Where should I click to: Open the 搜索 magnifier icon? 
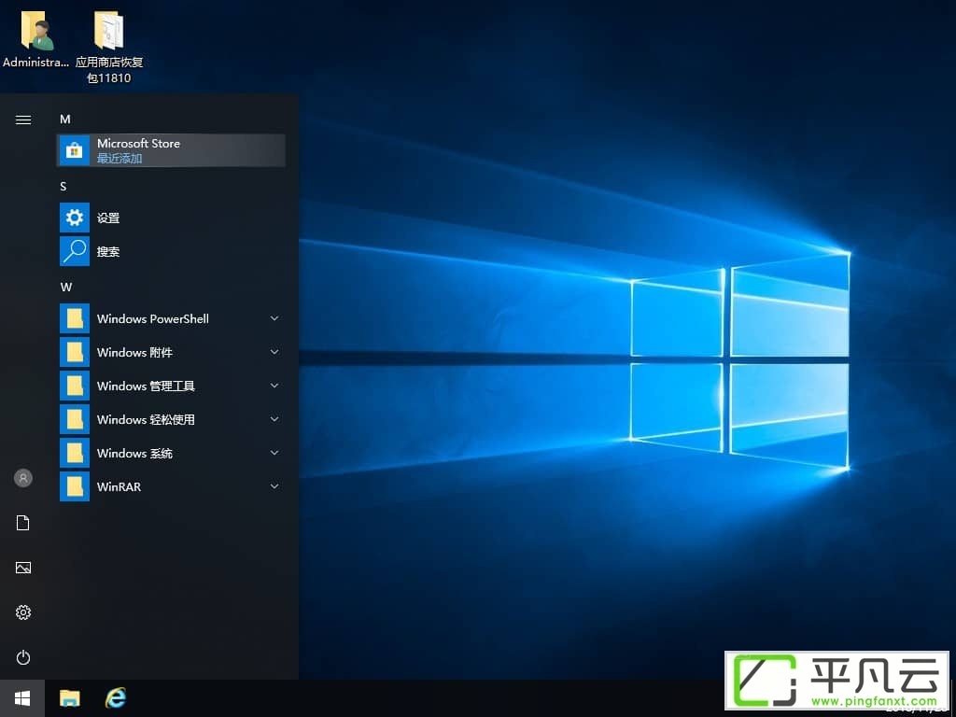[75, 251]
